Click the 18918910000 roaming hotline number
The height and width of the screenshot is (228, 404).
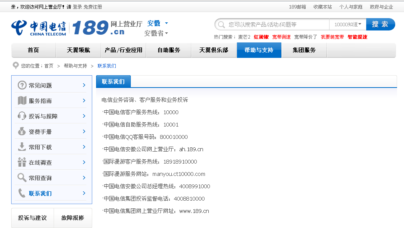180,162
